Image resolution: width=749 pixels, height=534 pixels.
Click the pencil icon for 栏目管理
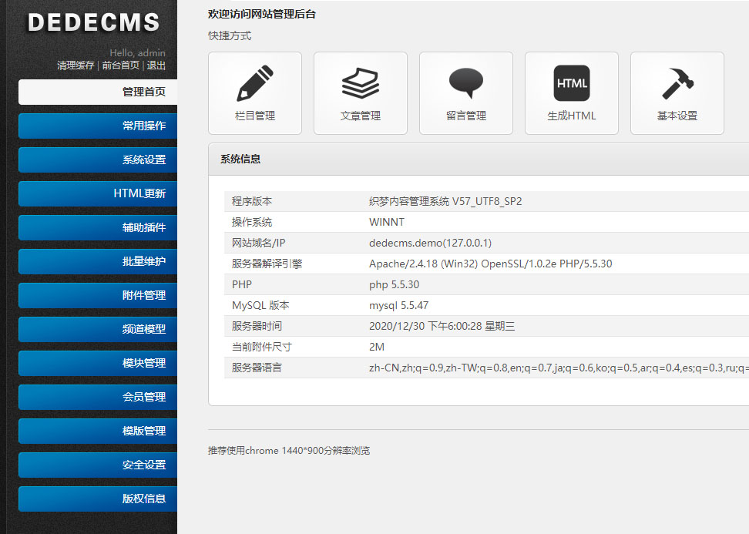(255, 83)
